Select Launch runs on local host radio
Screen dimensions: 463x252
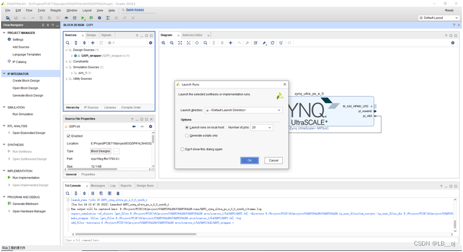pos(186,127)
